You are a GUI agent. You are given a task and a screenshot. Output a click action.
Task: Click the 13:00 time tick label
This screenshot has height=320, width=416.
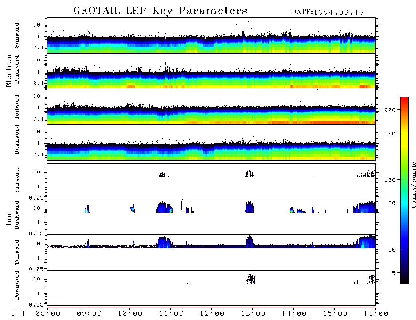click(253, 314)
